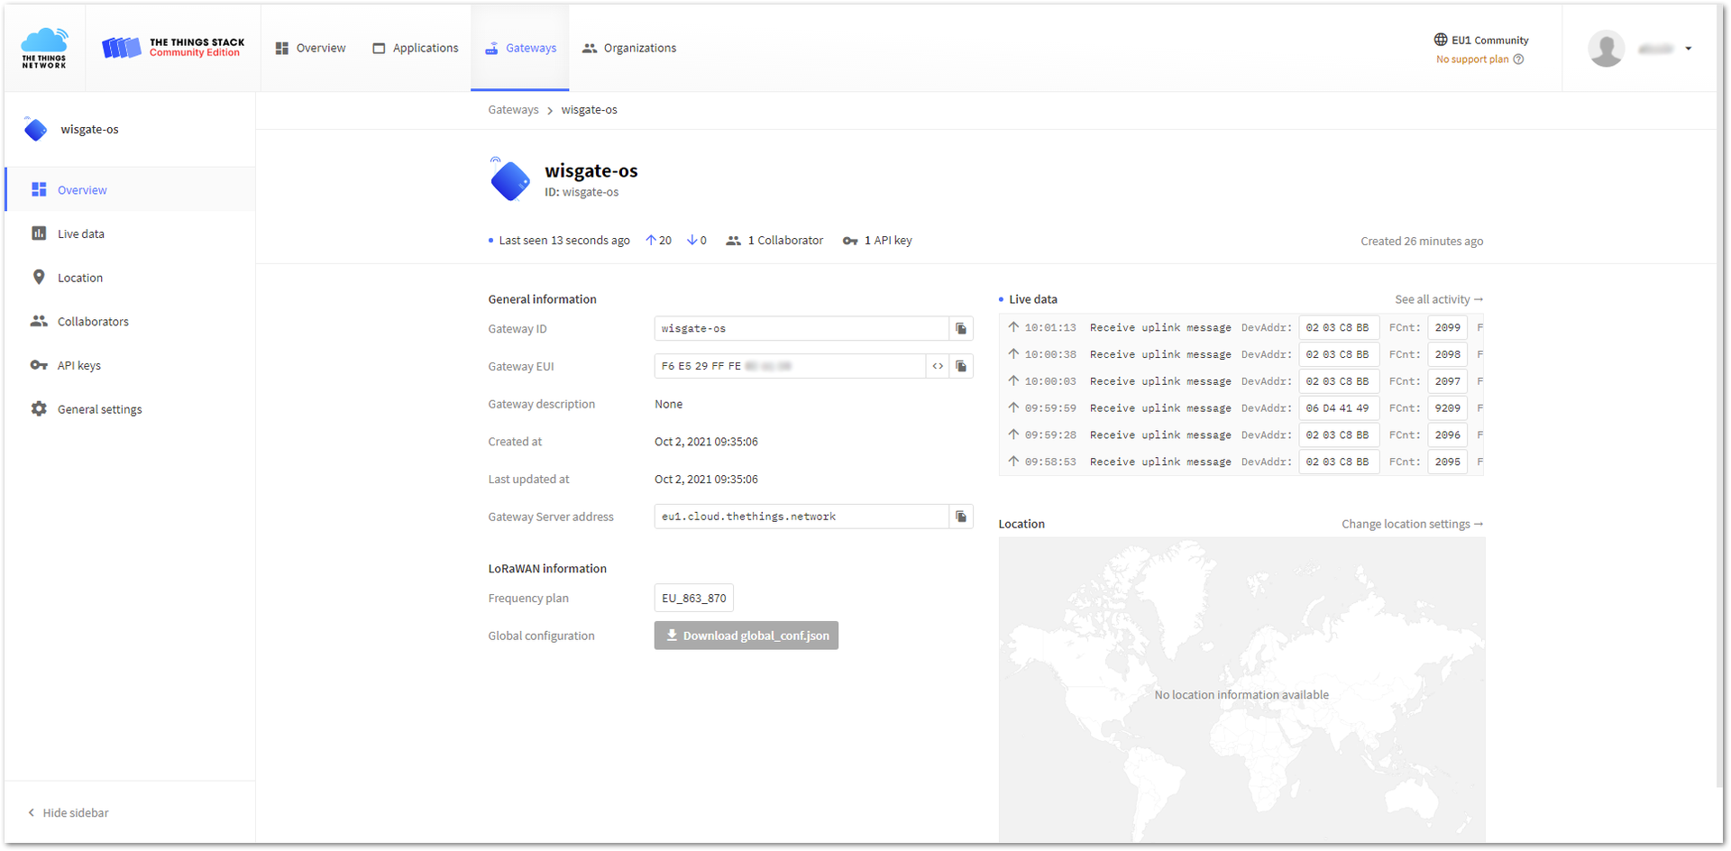Screen dimensions: 1731x851
Task: Select API keys in the sidebar
Action: [131, 365]
